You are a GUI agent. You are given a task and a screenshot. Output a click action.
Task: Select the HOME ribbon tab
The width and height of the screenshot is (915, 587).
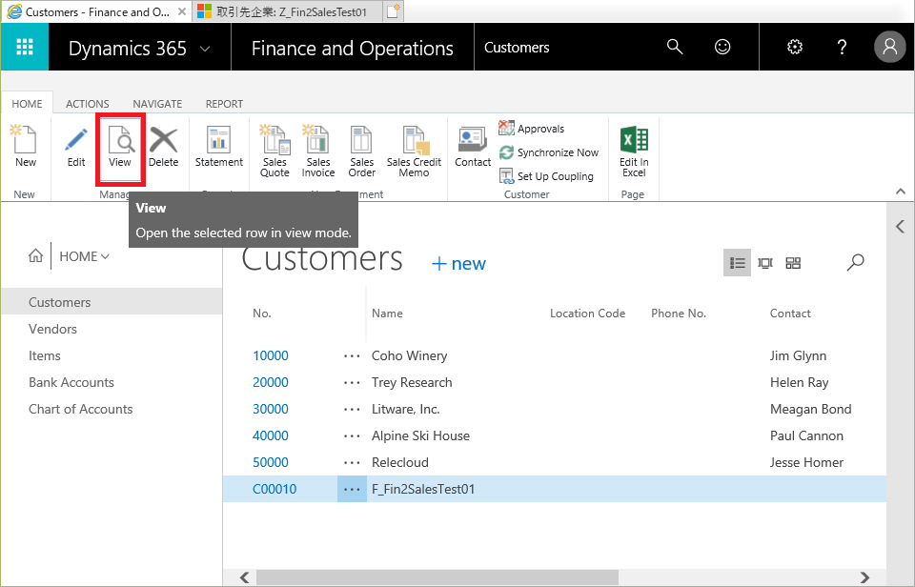27,103
